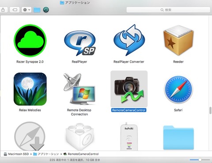Viewport: 212px width, 163px height.
Task: Select the Safari compass icon
Action: [x=178, y=89]
